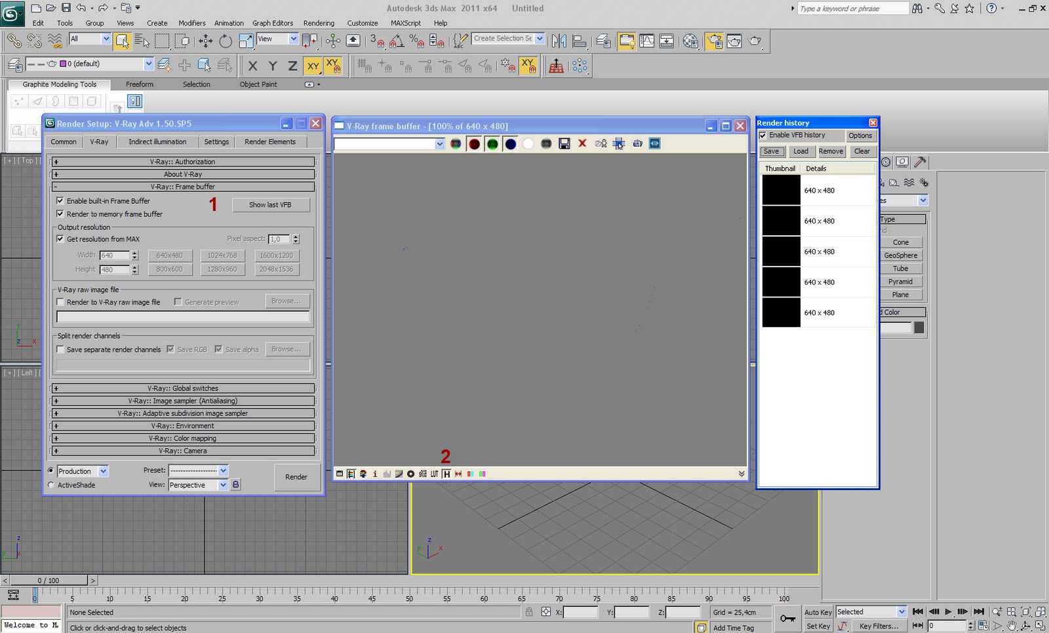Toggle Get resolution from MAX checkbox
Image resolution: width=1049 pixels, height=633 pixels.
[x=60, y=239]
